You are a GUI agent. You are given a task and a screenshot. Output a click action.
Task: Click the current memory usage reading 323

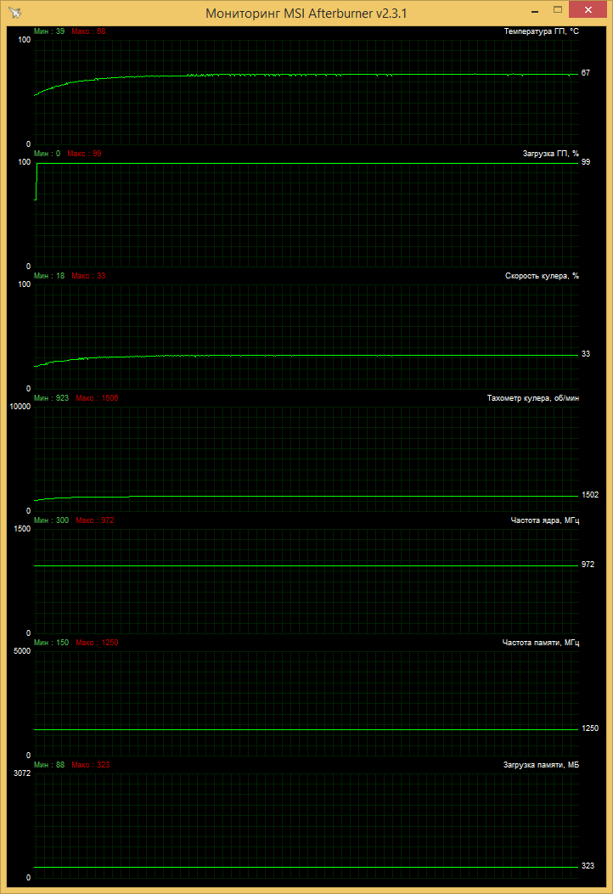coord(588,866)
